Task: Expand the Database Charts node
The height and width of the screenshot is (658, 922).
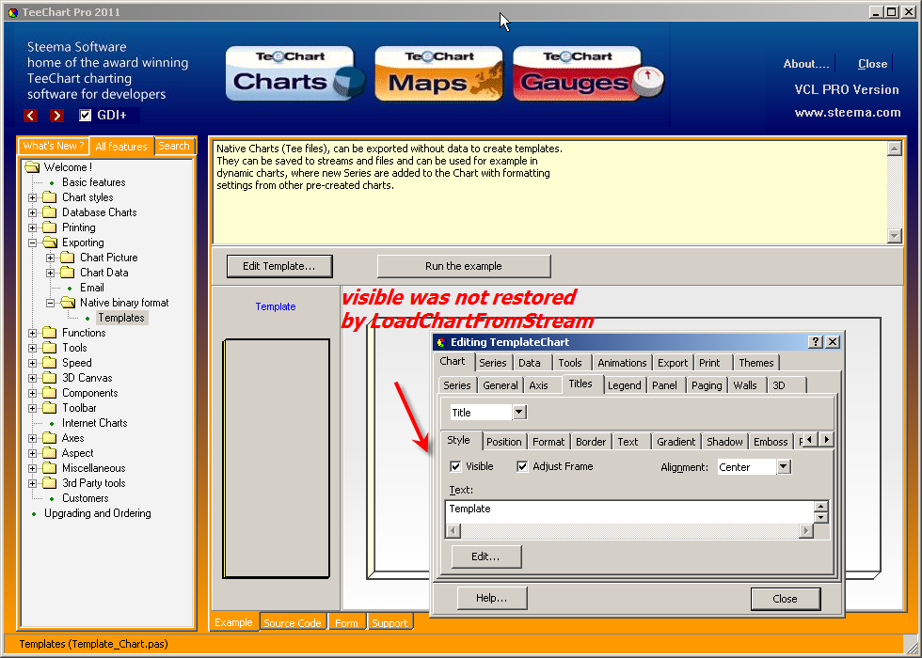Action: pyautogui.click(x=33, y=212)
